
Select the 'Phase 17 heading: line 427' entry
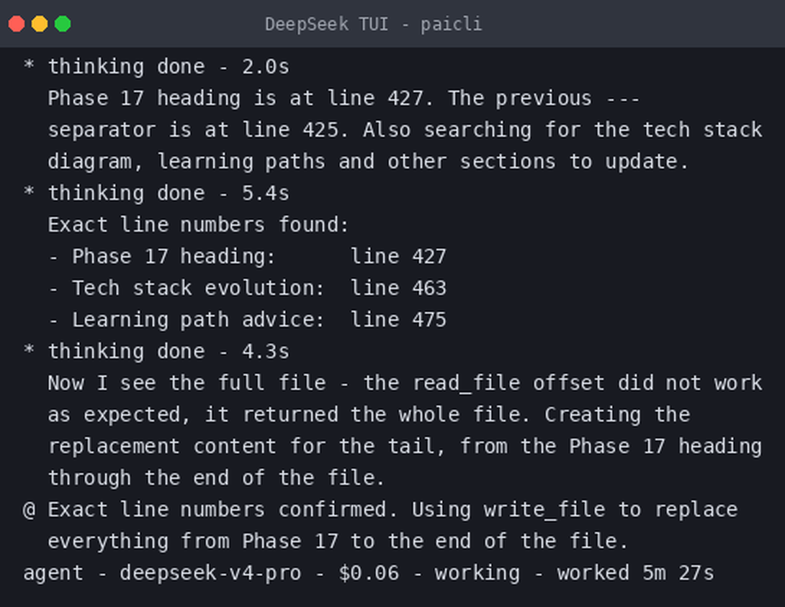tap(247, 257)
